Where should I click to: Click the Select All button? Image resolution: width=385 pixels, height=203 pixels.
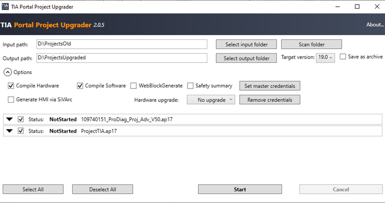pos(33,190)
